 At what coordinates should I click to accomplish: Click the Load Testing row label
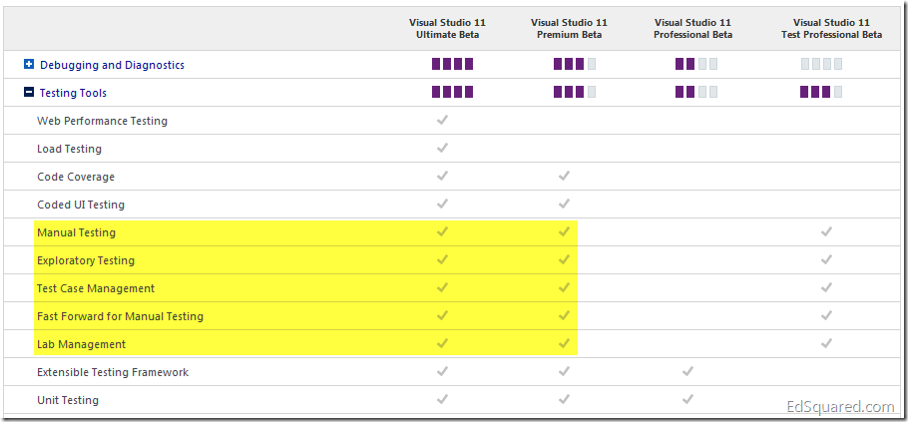click(x=69, y=149)
